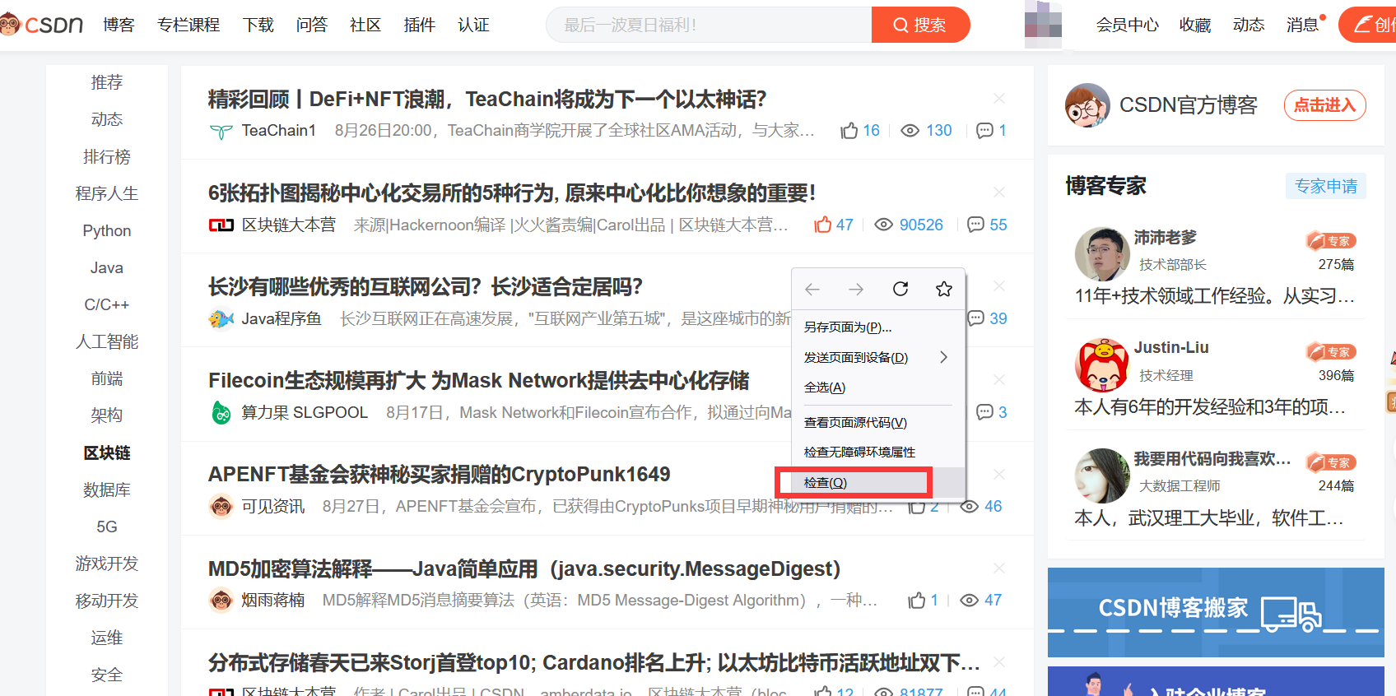Viewport: 1396px width, 696px height.
Task: Click the CSDN logo
Action: tap(41, 25)
